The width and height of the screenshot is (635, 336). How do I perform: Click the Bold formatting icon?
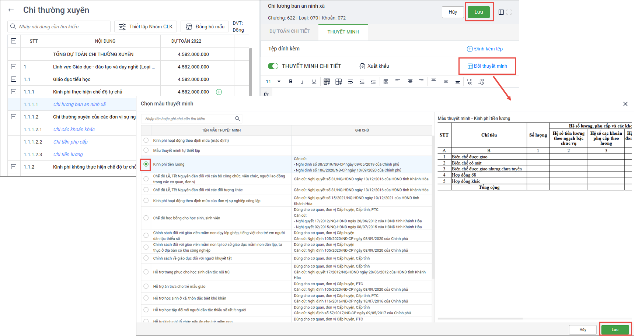click(291, 82)
